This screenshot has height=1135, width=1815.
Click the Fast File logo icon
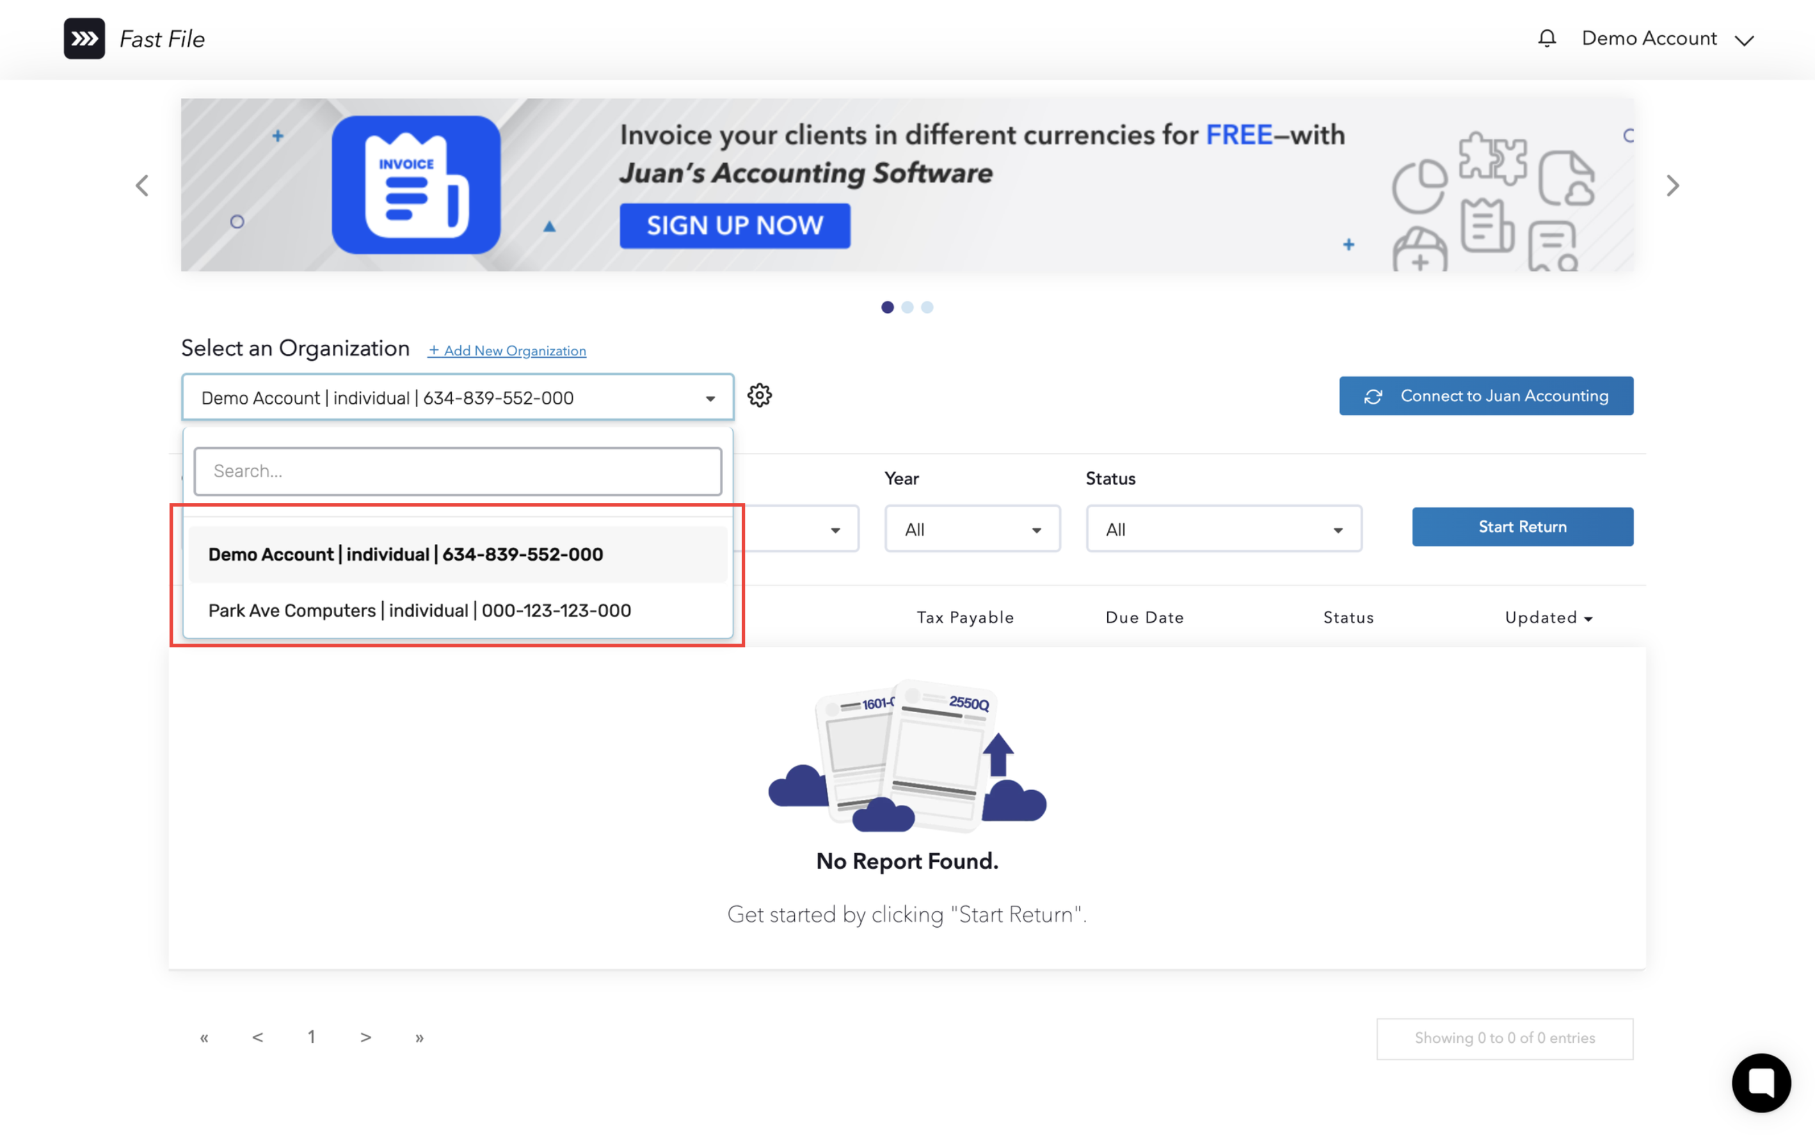coord(84,38)
